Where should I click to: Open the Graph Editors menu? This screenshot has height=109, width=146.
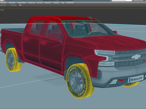[22, 3]
